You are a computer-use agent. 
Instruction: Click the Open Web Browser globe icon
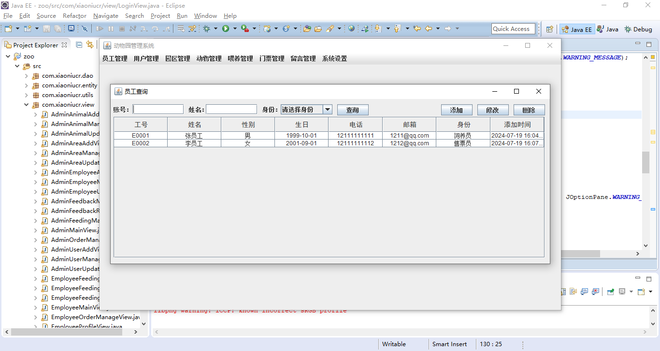point(351,29)
